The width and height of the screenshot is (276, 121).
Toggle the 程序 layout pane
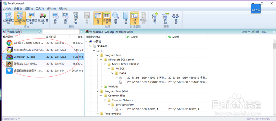coord(98,18)
